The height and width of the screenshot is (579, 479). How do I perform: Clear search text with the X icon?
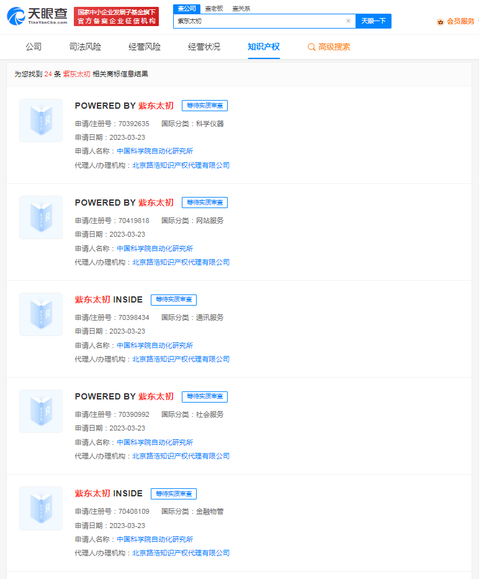click(x=348, y=21)
